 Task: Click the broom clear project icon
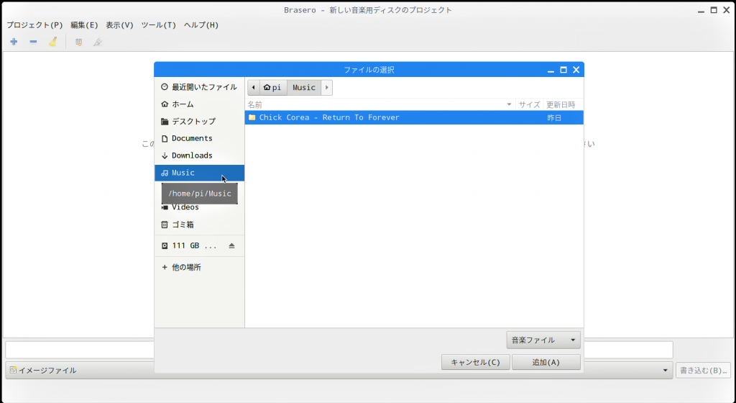coord(53,42)
